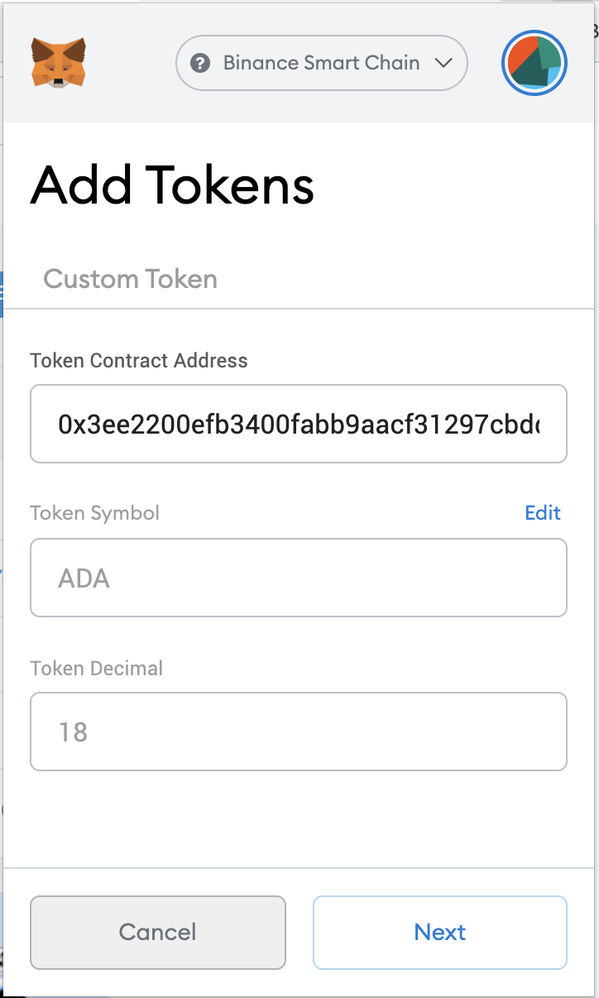Click Edit beside Token Symbol
The width and height of the screenshot is (599, 998).
pos(543,513)
